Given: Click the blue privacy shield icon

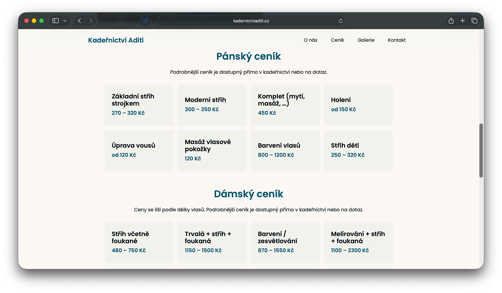Looking at the screenshot, I should [146, 21].
